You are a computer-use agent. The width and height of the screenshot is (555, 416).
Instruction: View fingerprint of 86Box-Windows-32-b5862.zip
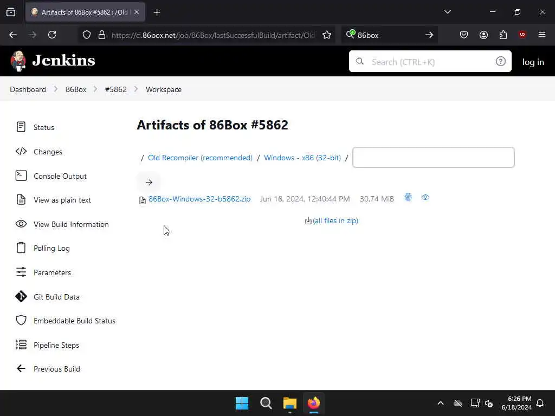tap(408, 197)
